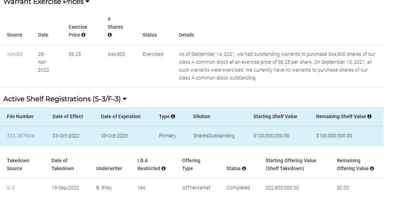Select the 344,800 shares cell

(116, 54)
